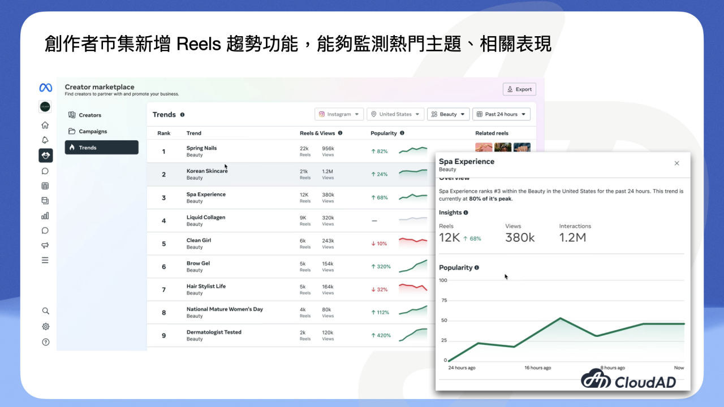Viewport: 724px width, 407px height.
Task: Open the Brow Gel trend
Action: click(198, 263)
